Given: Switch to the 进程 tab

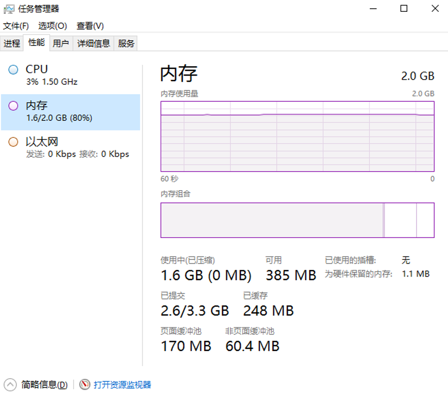Looking at the screenshot, I should [12, 43].
